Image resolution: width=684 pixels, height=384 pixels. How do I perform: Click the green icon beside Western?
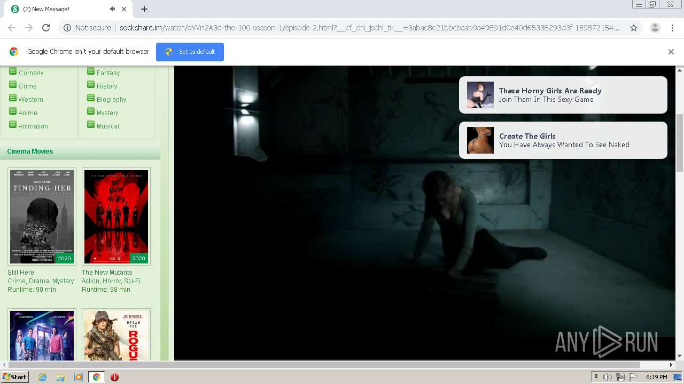(13, 98)
